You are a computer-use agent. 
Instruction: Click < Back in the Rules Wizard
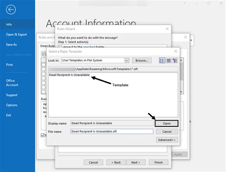(x=116, y=162)
